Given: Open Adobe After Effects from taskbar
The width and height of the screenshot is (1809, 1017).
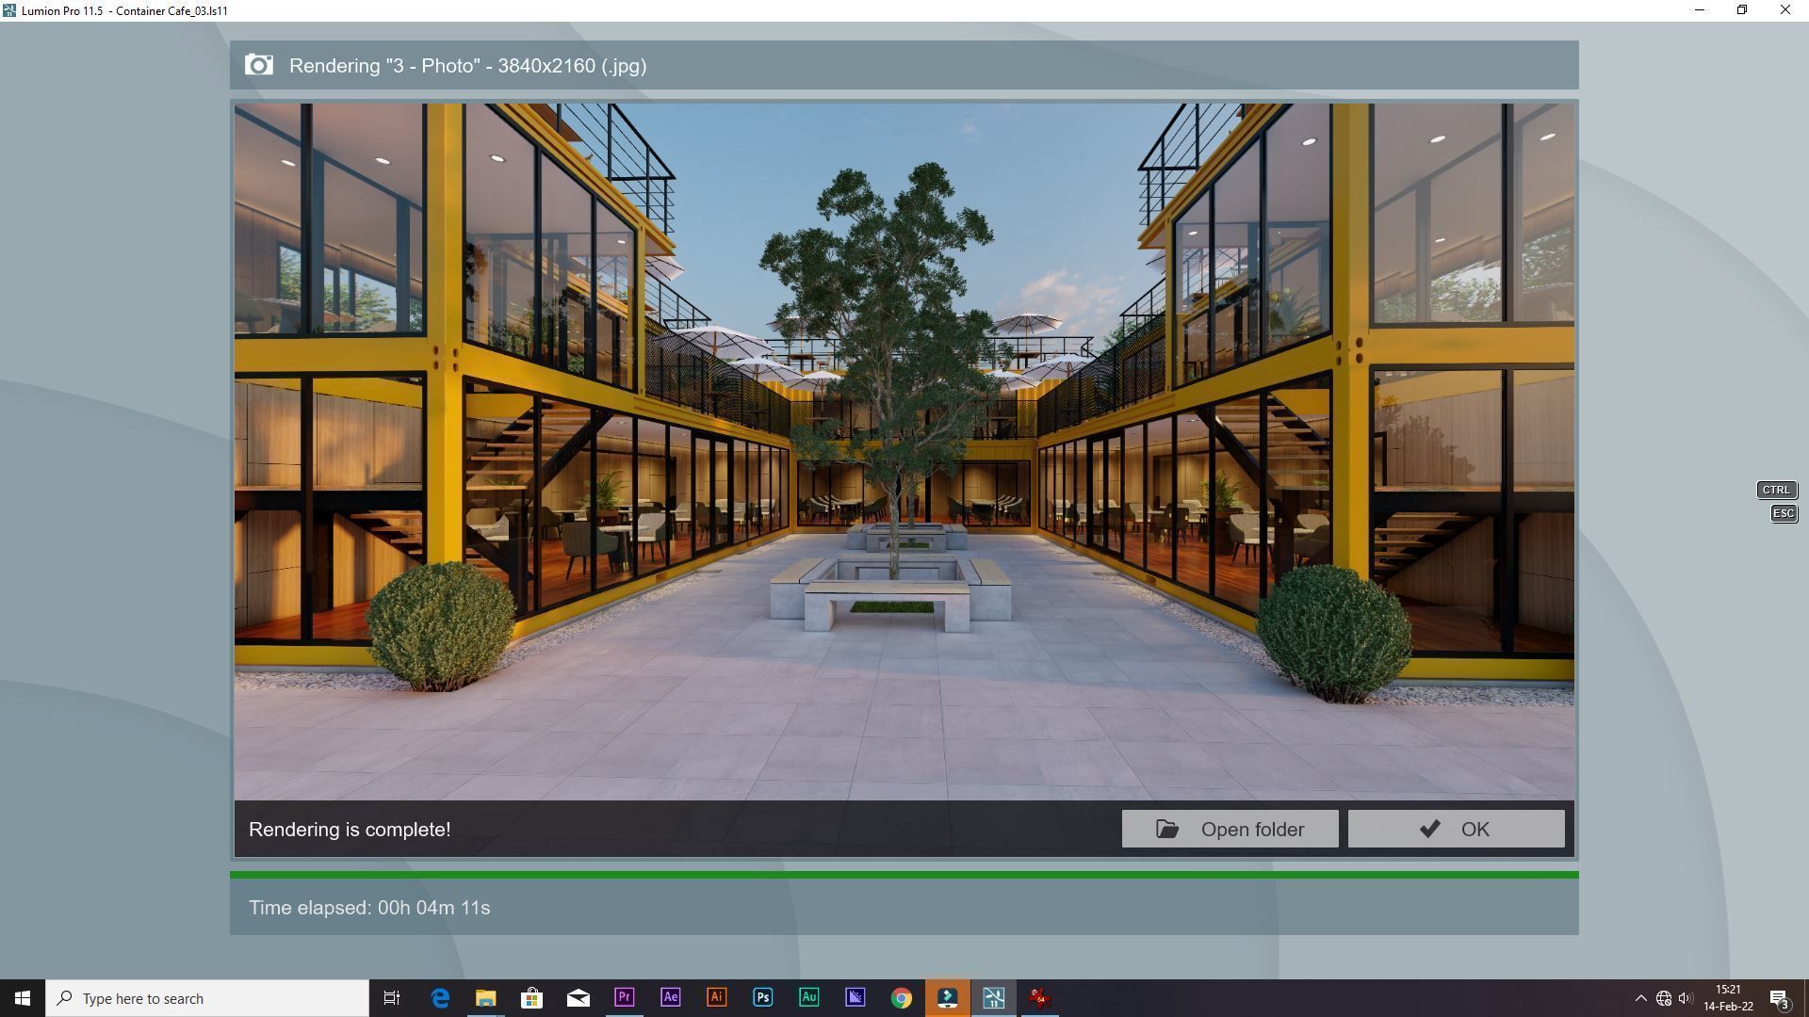Looking at the screenshot, I should (670, 998).
